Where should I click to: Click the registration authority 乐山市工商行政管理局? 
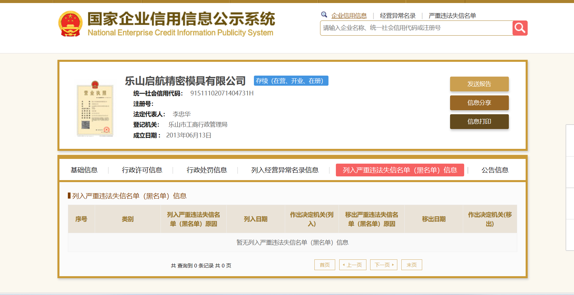[198, 125]
